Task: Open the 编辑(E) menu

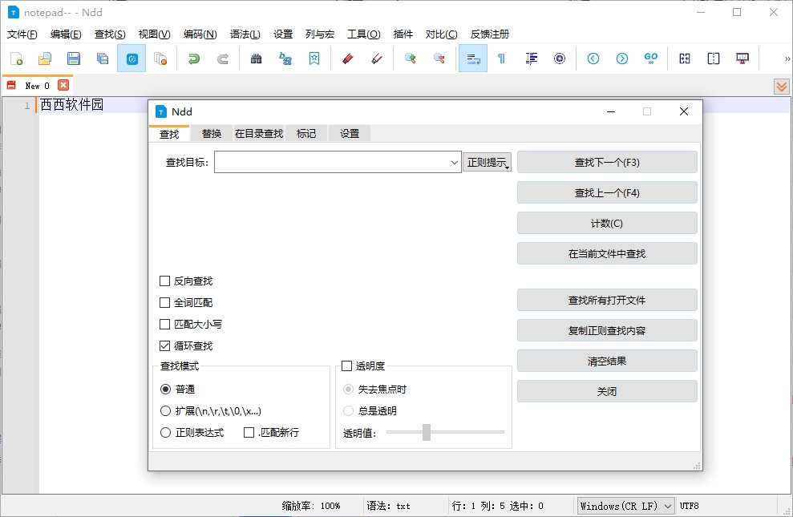Action: (x=66, y=34)
